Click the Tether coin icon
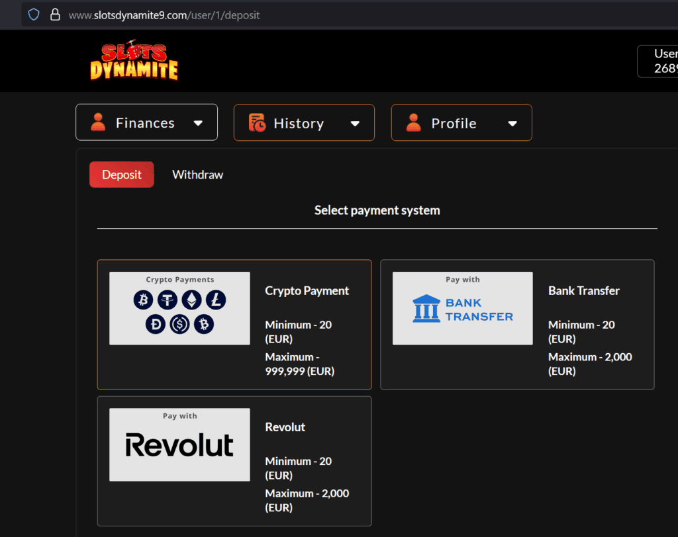This screenshot has width=678, height=537. pos(166,300)
